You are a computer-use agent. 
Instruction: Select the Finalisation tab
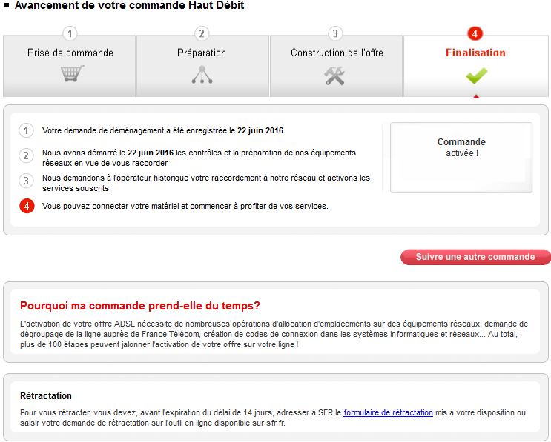(x=476, y=66)
